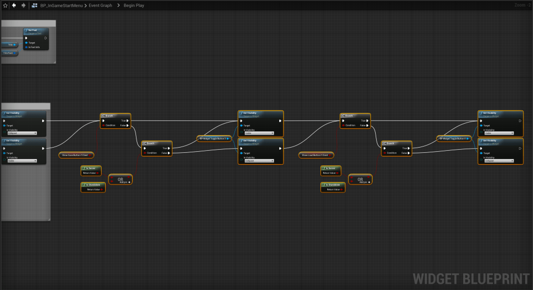Click the blueprint graph icon in breadcrumb
The height and width of the screenshot is (290, 533).
pyautogui.click(x=34, y=5)
